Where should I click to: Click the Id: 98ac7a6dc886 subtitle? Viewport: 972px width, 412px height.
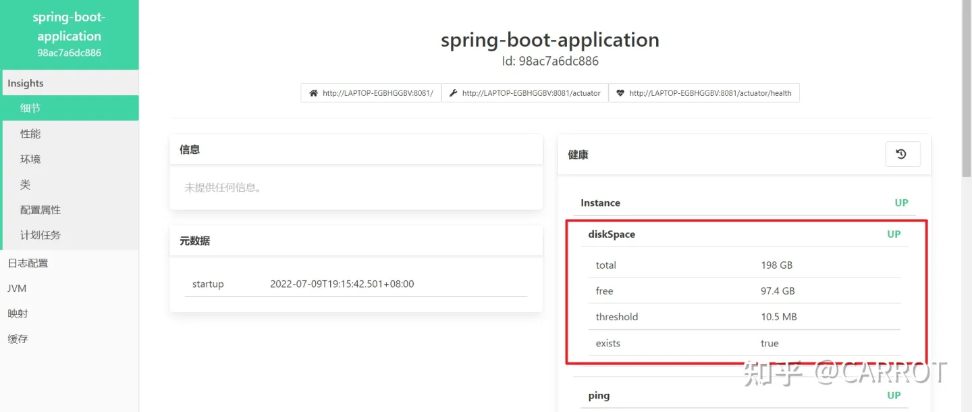550,61
